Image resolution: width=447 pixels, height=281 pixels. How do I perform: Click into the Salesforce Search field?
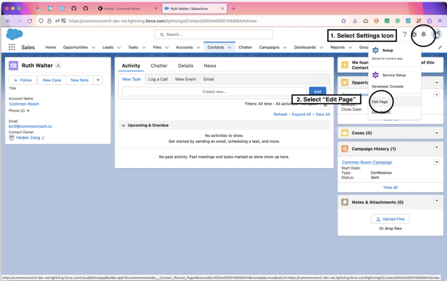214,34
